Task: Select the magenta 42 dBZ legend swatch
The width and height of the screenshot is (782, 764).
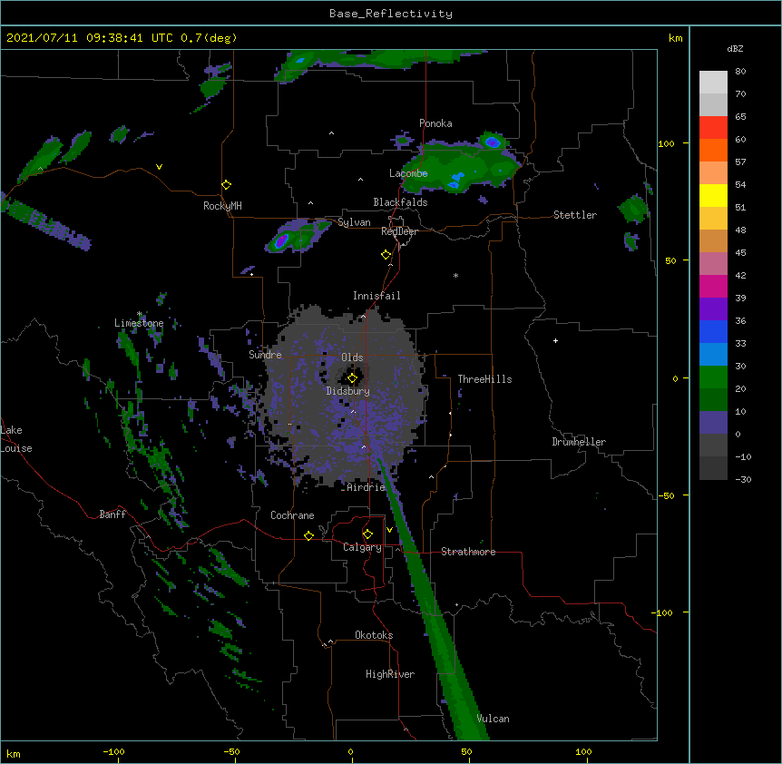Action: 713,286
